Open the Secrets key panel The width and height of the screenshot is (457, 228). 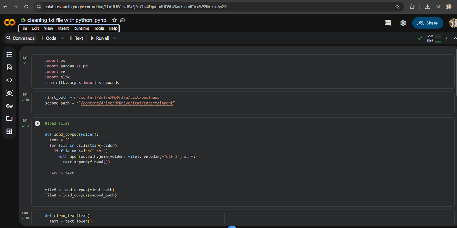point(10,106)
